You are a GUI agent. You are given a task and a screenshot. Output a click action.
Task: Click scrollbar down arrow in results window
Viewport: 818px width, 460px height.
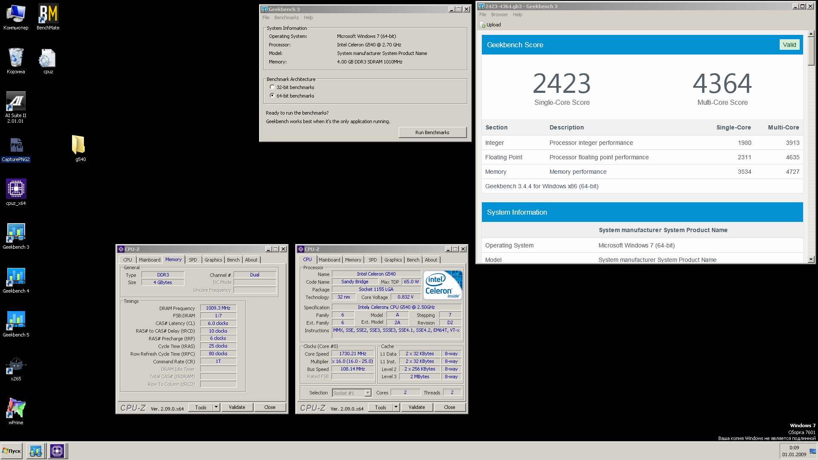click(x=811, y=259)
